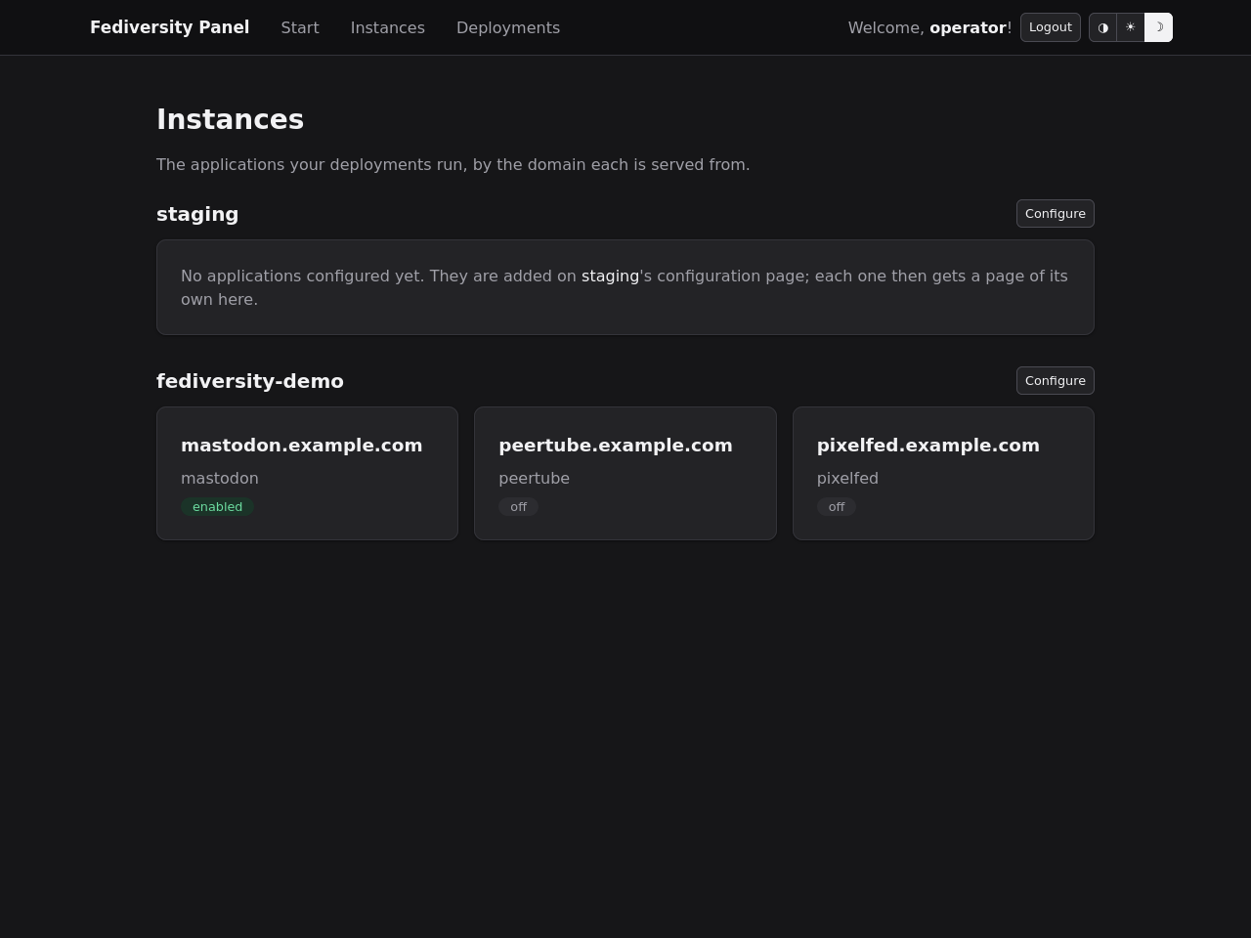
Task: Open the mastodon.example.com instance card
Action: tap(307, 473)
